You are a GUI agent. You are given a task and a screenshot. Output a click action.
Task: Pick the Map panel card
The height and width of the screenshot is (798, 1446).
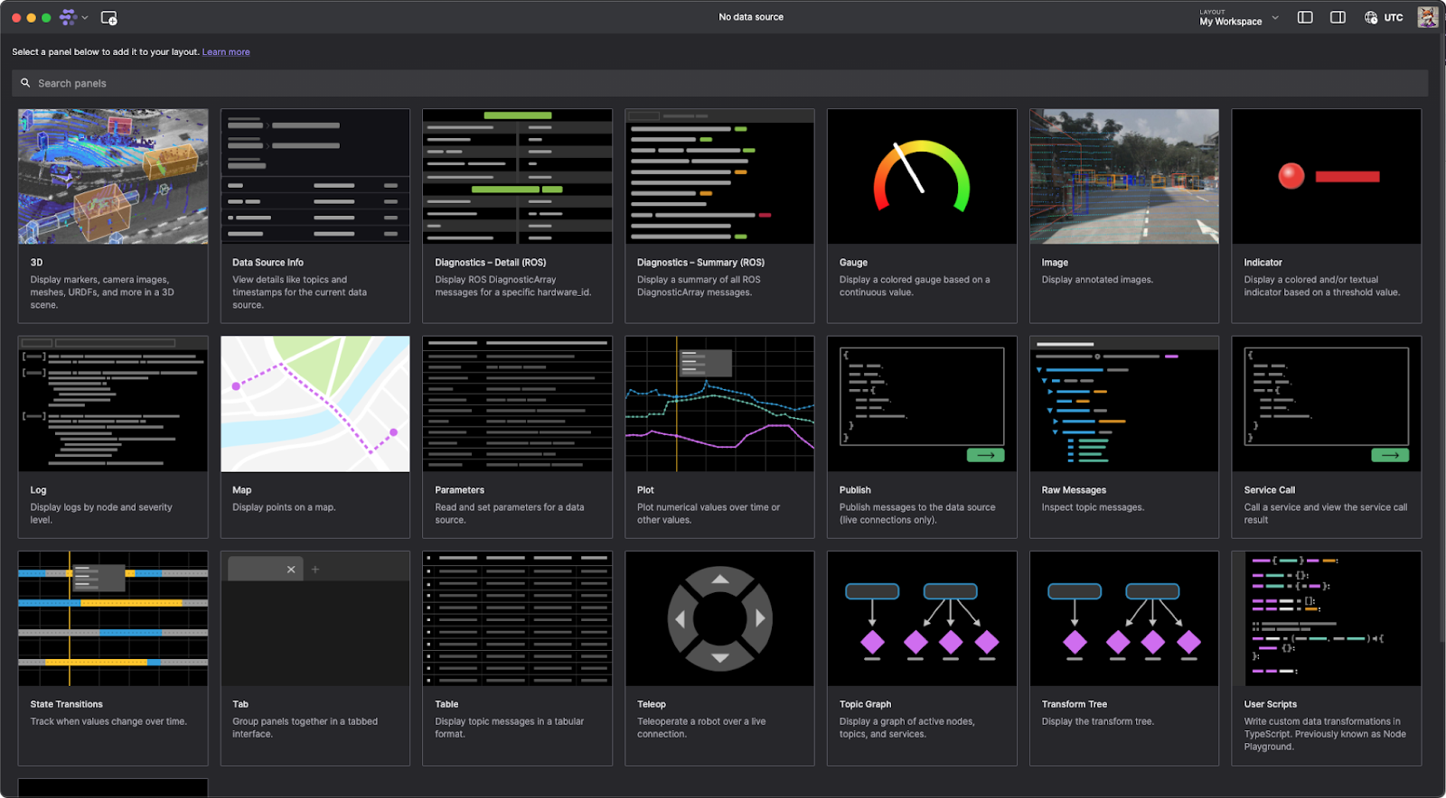point(315,436)
